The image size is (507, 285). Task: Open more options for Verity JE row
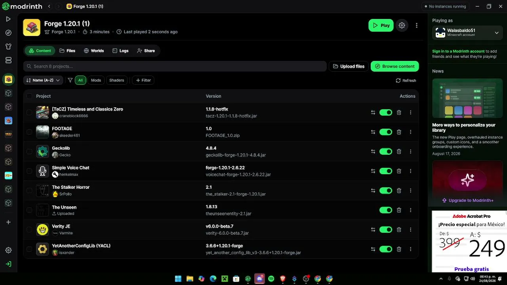tap(410, 230)
